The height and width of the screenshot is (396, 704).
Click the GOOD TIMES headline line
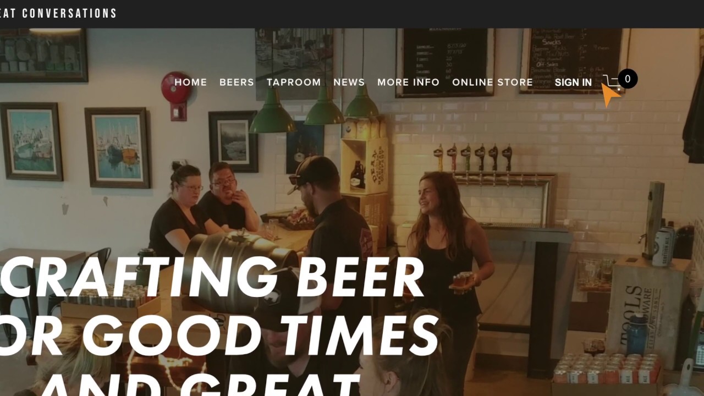tap(219, 335)
